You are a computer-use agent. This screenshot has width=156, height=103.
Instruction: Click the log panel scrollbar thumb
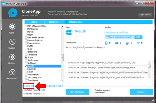(x=149, y=66)
